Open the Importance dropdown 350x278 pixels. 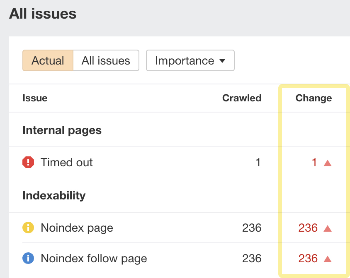point(190,60)
